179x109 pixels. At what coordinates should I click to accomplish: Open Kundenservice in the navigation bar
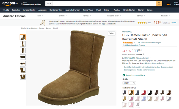point(55,10)
